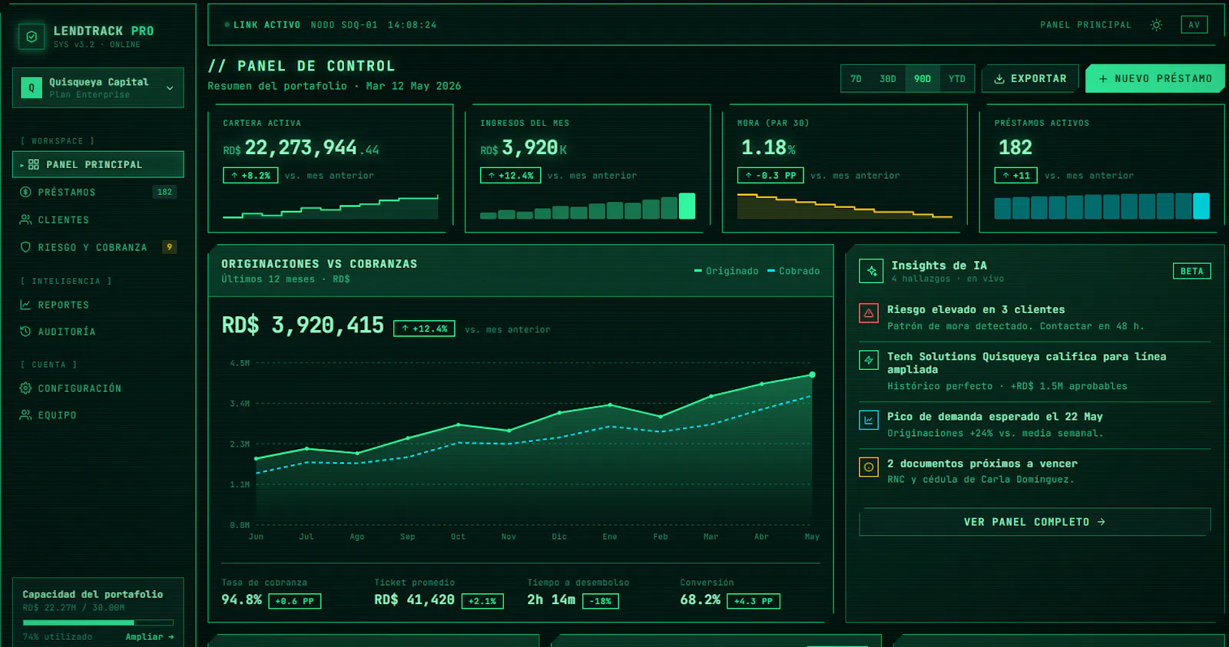Click the Ticket promedio +2.1% badge
This screenshot has width=1229, height=647.
pos(482,601)
